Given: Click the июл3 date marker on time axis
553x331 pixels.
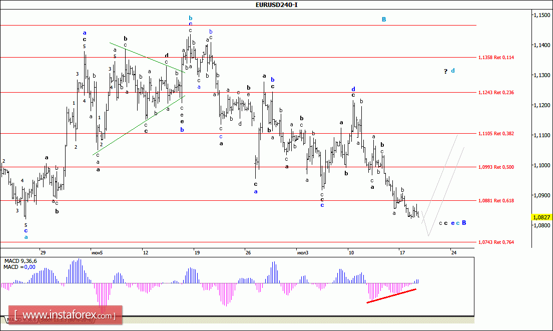Looking at the screenshot, I should tap(302, 252).
